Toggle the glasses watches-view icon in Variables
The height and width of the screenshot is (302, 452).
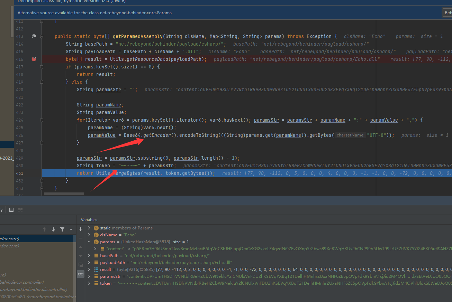pos(81,274)
